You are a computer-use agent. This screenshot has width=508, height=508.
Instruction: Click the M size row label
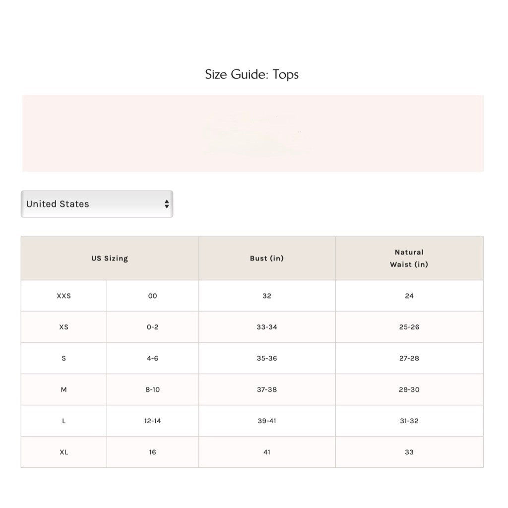pos(64,389)
